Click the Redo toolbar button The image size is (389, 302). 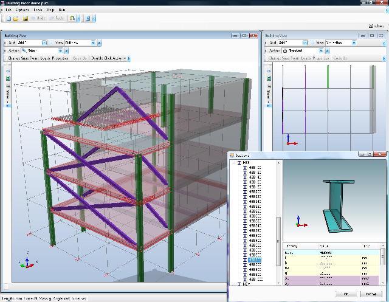[57, 18]
